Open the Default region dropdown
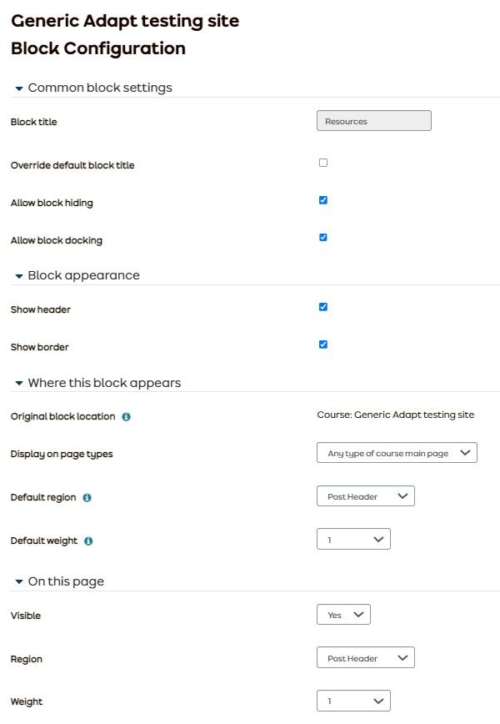Viewport: 500px width, 724px height. pyautogui.click(x=366, y=496)
